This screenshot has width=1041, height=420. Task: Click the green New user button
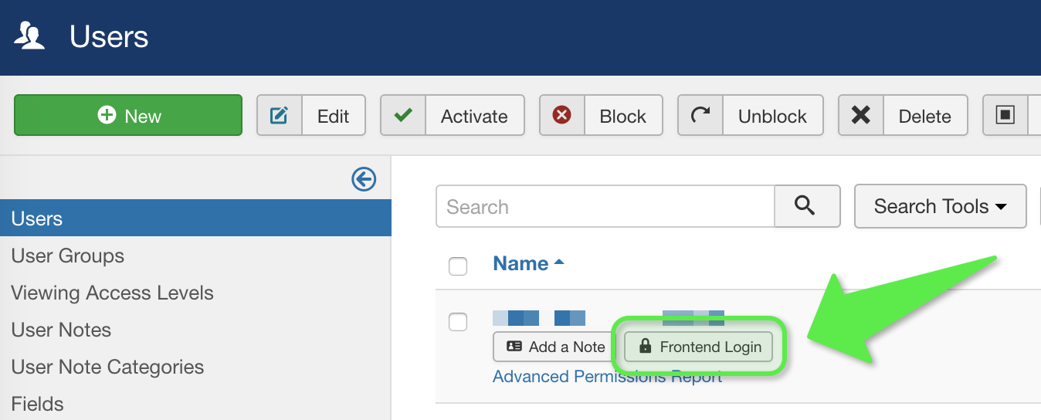tap(128, 116)
